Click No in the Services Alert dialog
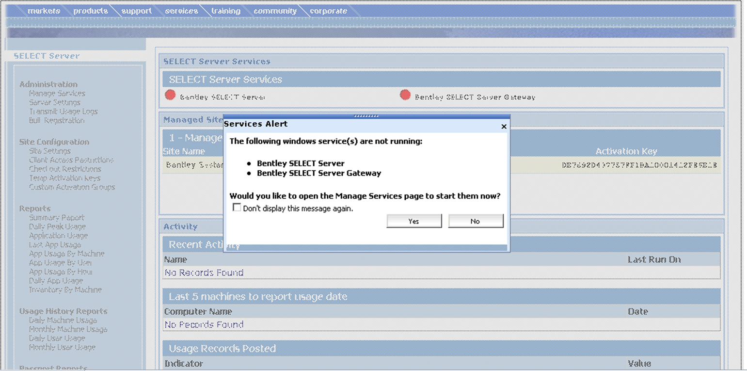Screen dimensions: 747x371 coord(476,221)
